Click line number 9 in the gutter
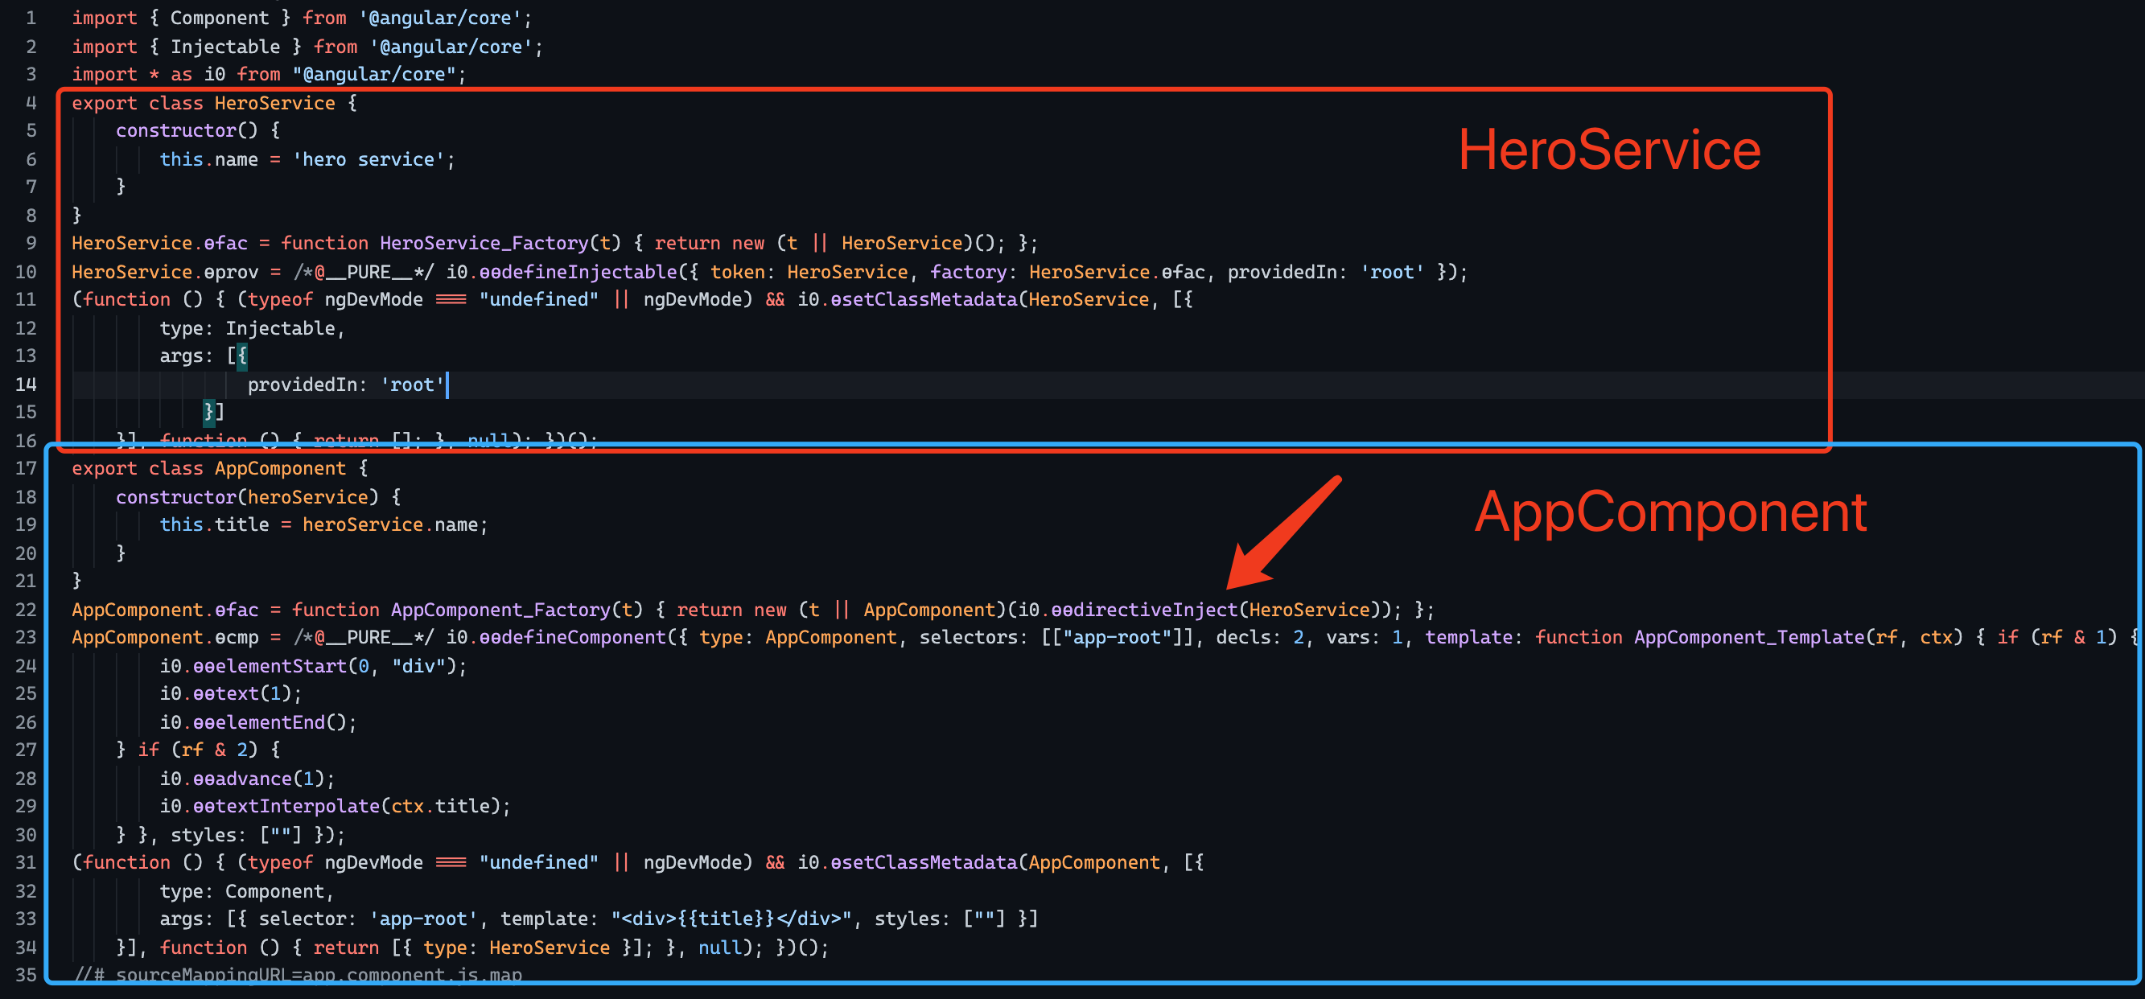Screen dimensions: 2145x999 click(31, 243)
